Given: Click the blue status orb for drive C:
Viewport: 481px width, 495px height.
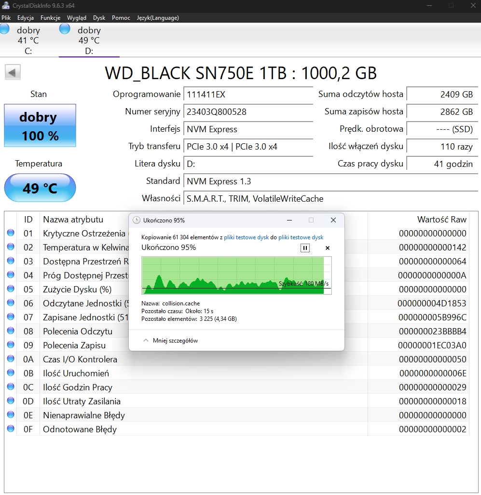Looking at the screenshot, I should (x=5, y=29).
